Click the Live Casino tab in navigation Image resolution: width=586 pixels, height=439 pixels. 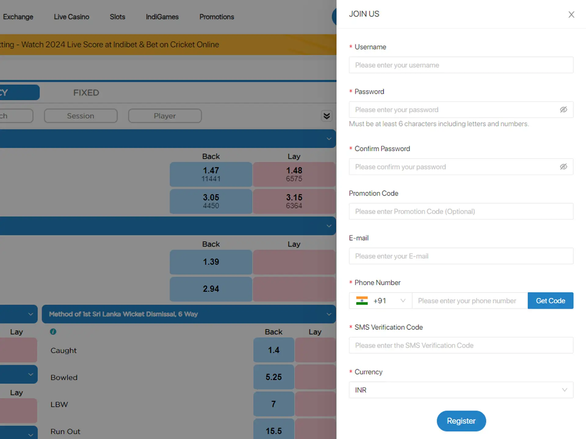click(71, 16)
